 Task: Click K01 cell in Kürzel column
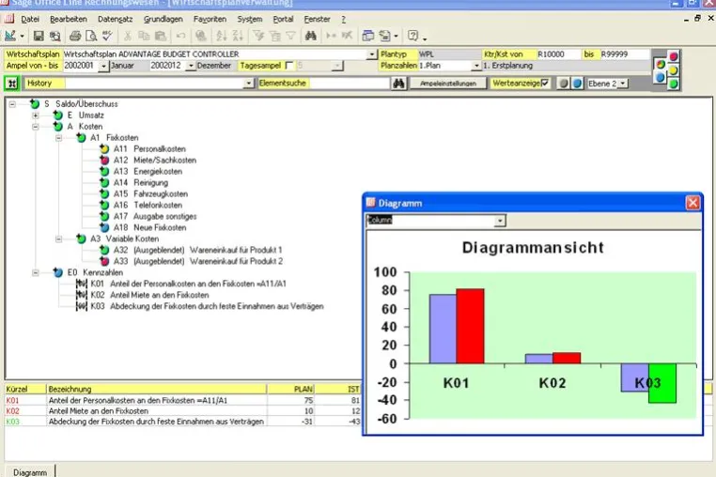pyautogui.click(x=25, y=400)
